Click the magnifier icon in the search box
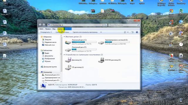This screenshot has width=188, height=105. click(x=138, y=25)
